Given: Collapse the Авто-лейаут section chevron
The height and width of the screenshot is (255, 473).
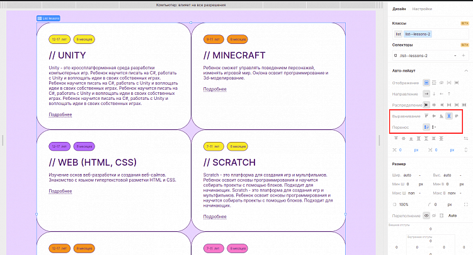Looking at the screenshot, I should coord(466,71).
